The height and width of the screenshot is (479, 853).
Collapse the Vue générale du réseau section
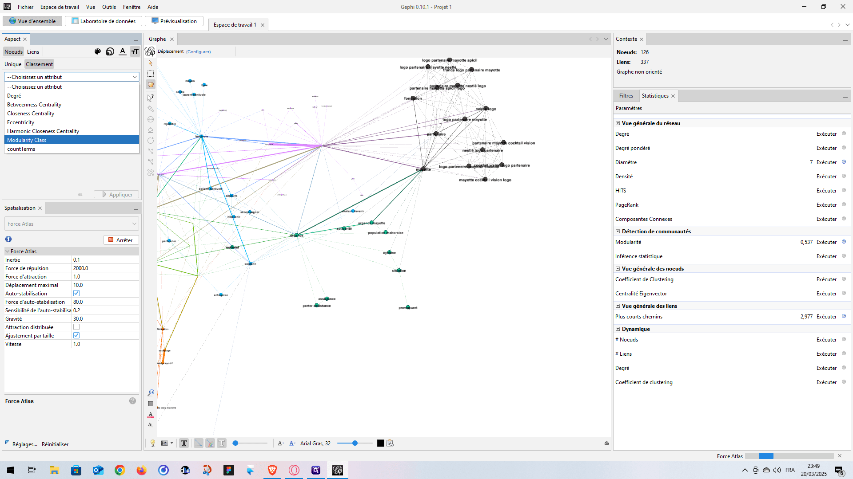point(618,123)
